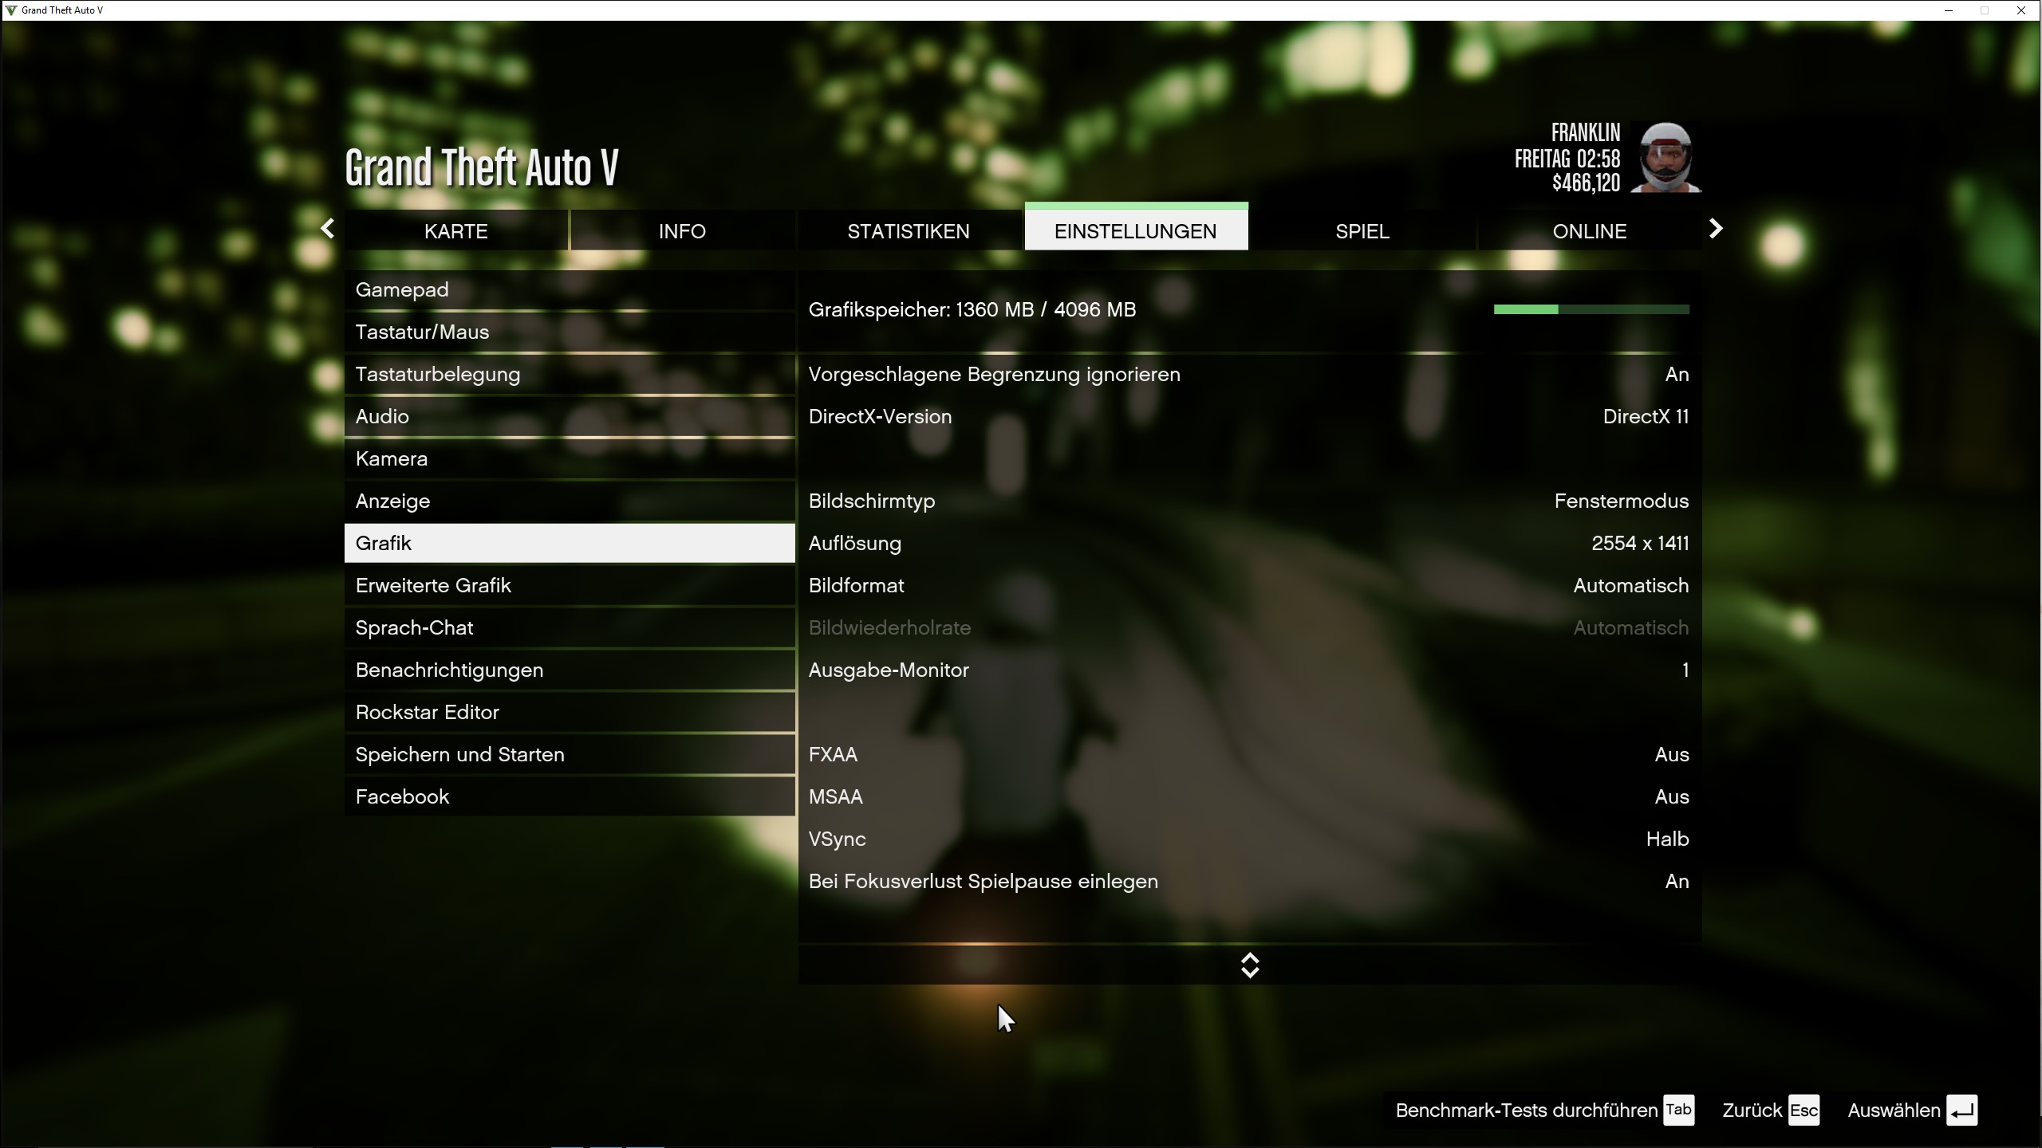Click the $466,120 money balance
Image resolution: width=2042 pixels, height=1148 pixels.
pos(1587,183)
